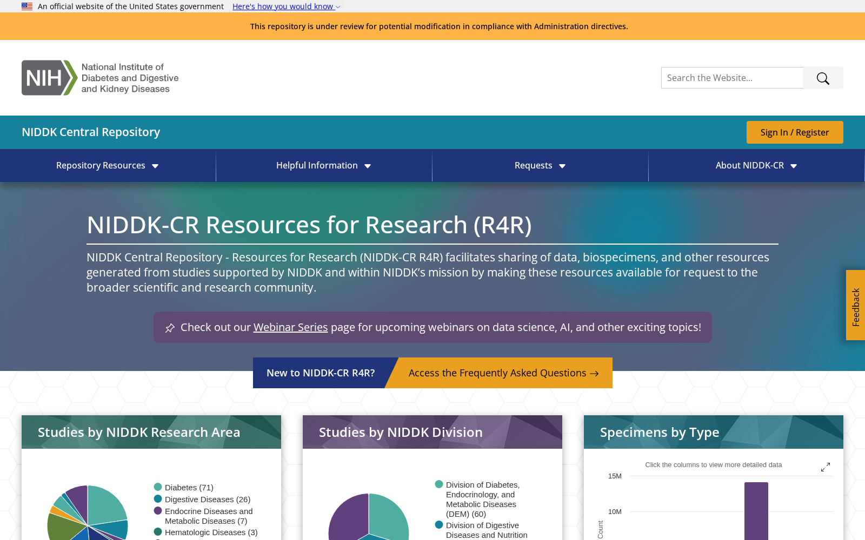This screenshot has width=865, height=540.
Task: Click the search magnifier icon button
Action: 823,78
